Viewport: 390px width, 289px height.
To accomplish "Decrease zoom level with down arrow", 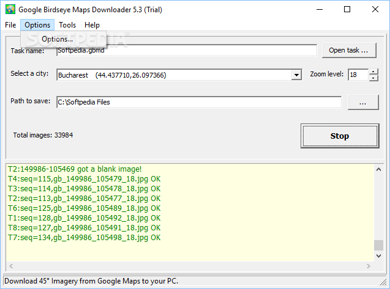I will tap(373, 78).
